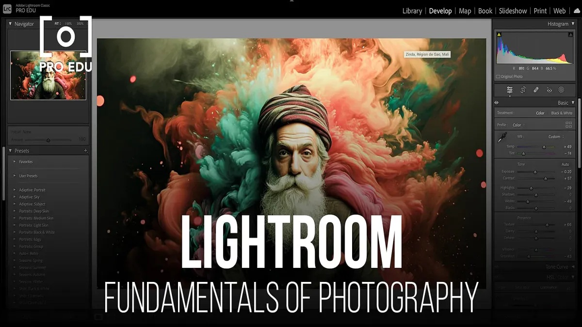
Task: Select the Masking circle tool
Action: (x=561, y=90)
